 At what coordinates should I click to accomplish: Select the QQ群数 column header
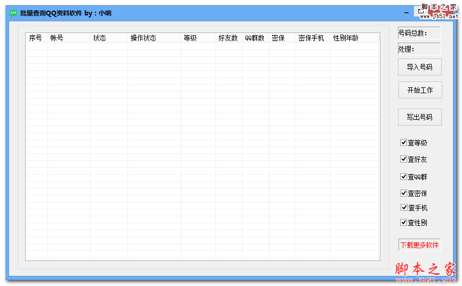(x=256, y=38)
